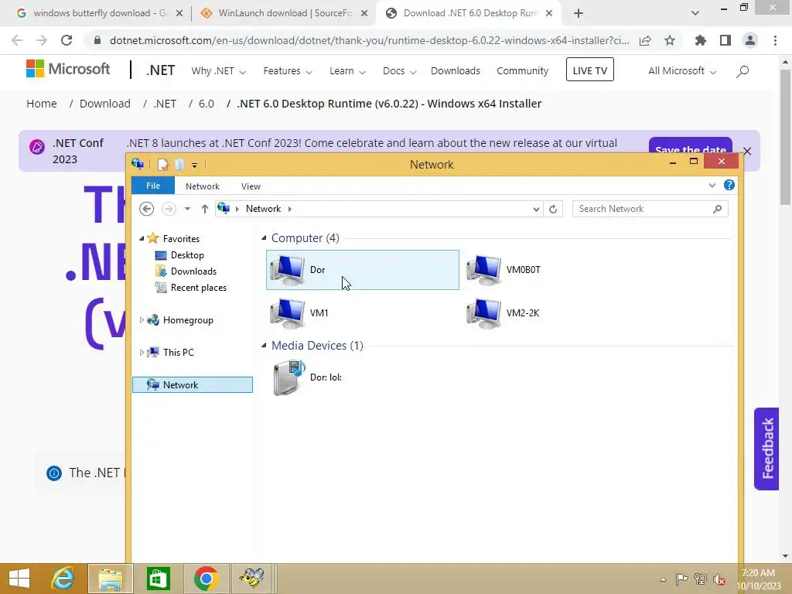Open the address bar history dropdown

pos(536,209)
